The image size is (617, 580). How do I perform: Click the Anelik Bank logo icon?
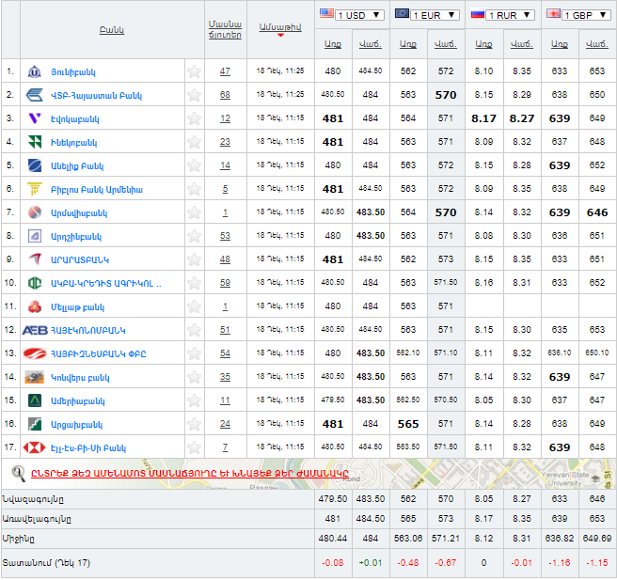click(x=35, y=165)
